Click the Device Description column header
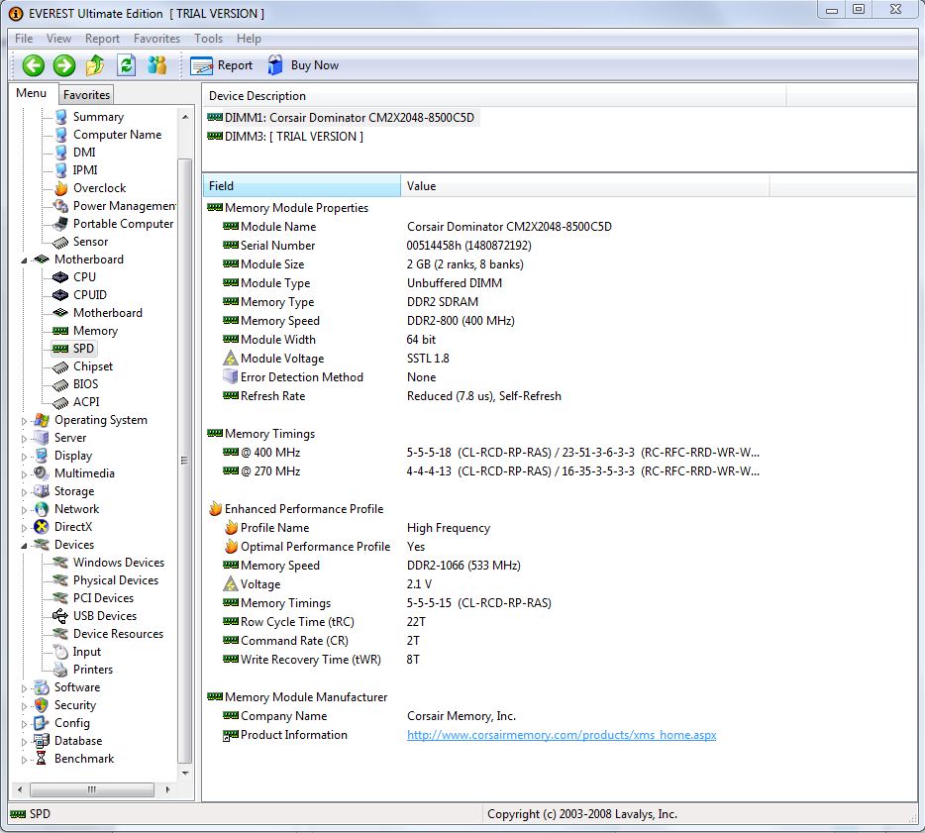The image size is (925, 833). pyautogui.click(x=494, y=95)
